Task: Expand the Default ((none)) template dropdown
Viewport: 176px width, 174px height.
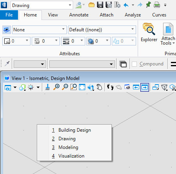Action: (102, 30)
